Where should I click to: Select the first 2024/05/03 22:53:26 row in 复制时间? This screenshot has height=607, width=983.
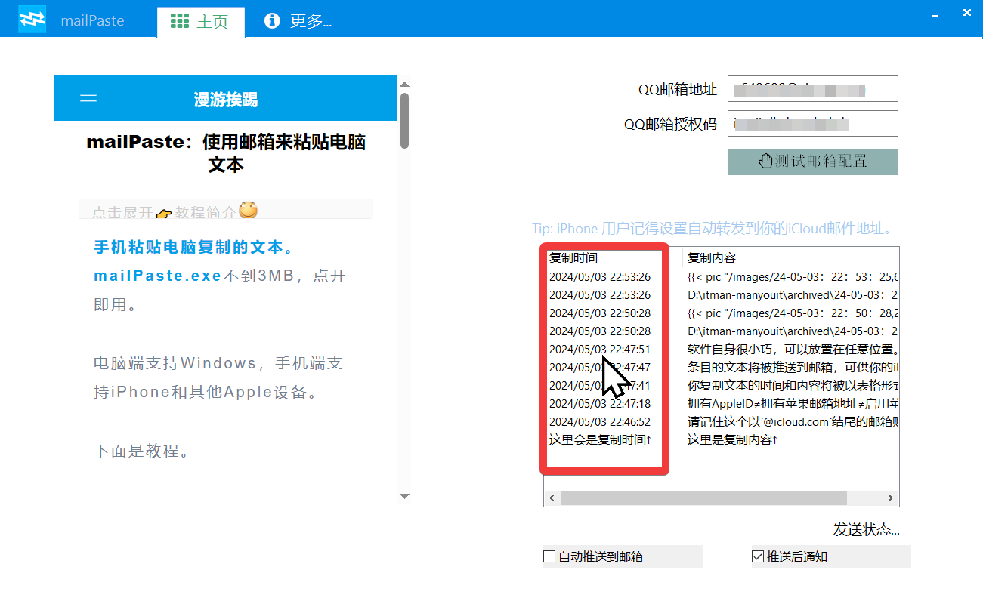pos(602,276)
